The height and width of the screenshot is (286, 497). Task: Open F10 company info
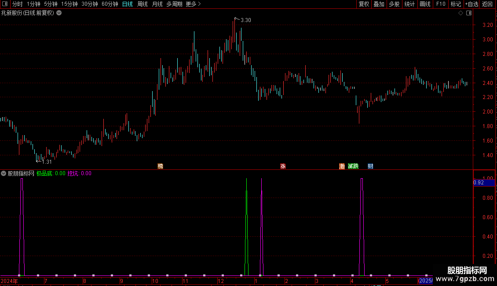441,4
